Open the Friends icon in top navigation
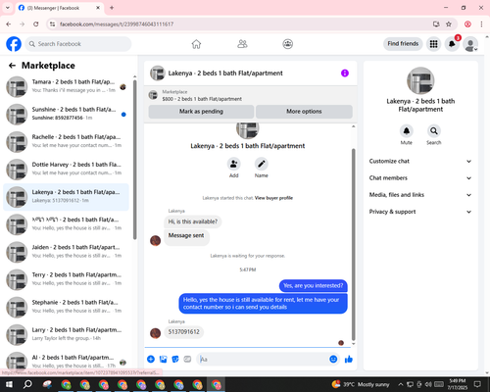The height and width of the screenshot is (392, 490). pyautogui.click(x=242, y=44)
